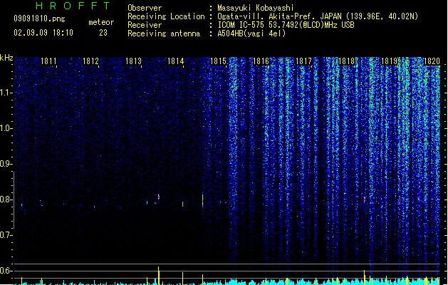Click the meteor count value 23

[103, 33]
